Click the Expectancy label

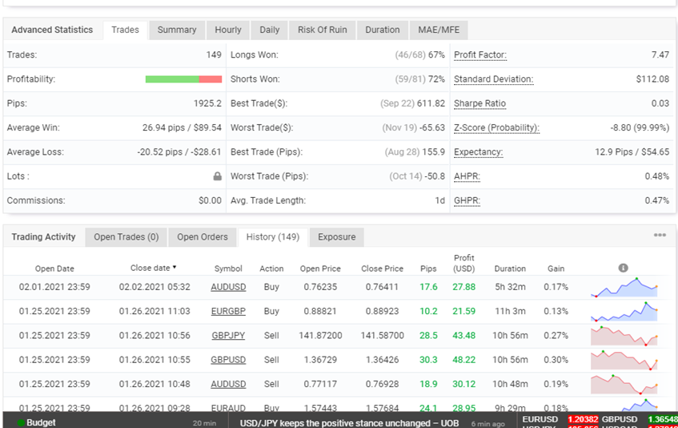(x=478, y=152)
